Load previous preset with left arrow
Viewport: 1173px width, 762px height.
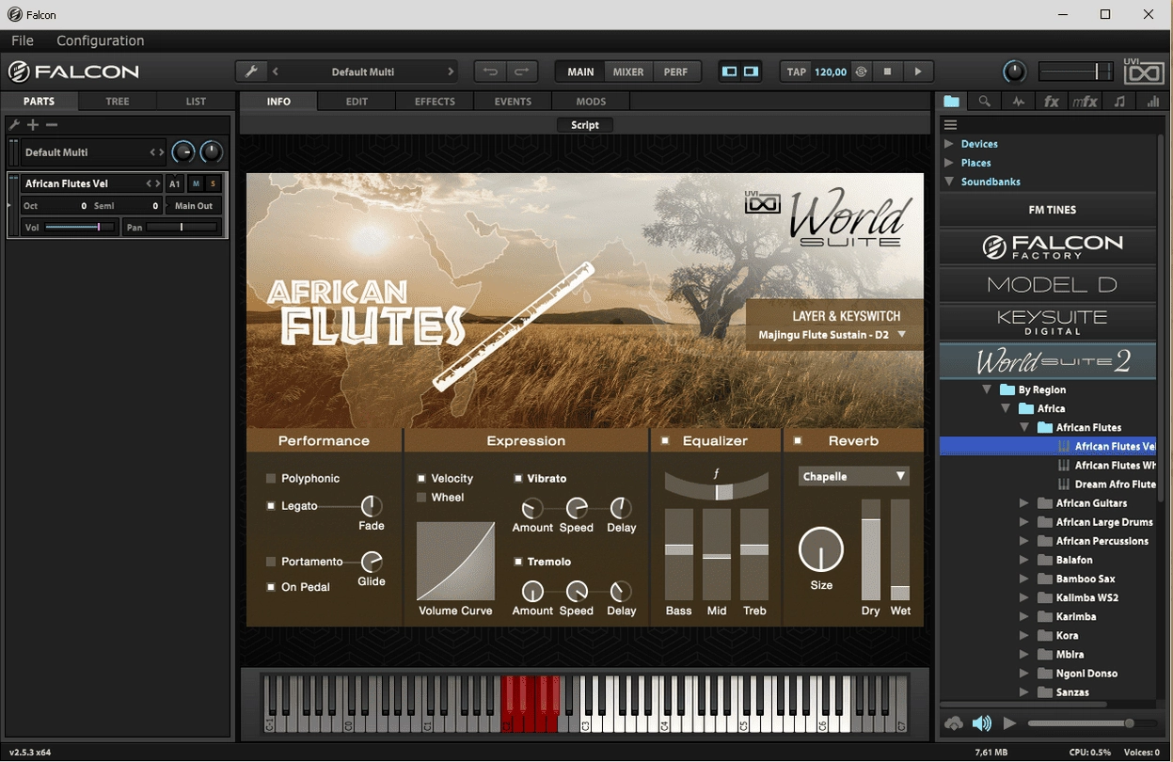(276, 71)
